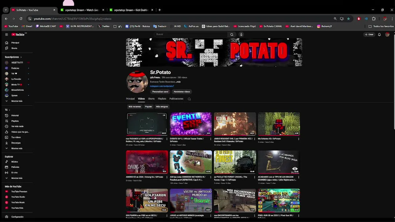Open options for EVENTO SrP 2 video
Image resolution: width=395 pixels, height=222 pixels.
pos(211,139)
